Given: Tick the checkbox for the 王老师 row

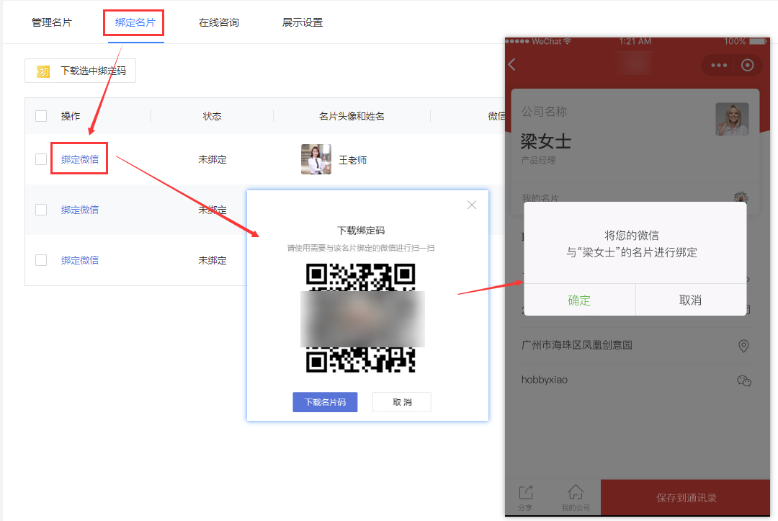Looking at the screenshot, I should (x=41, y=159).
